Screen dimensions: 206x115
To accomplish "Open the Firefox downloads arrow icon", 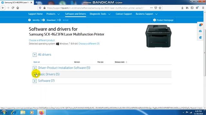I will (182, 8).
